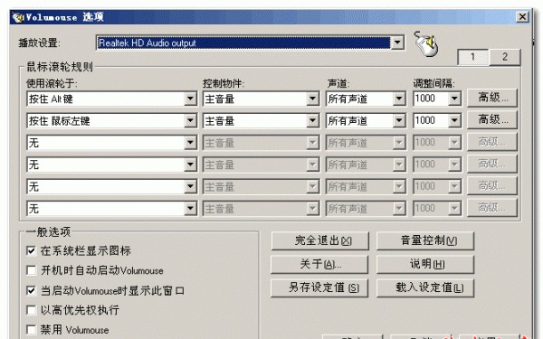Click the Volumouse mouse icon beside playback device

[x=426, y=43]
